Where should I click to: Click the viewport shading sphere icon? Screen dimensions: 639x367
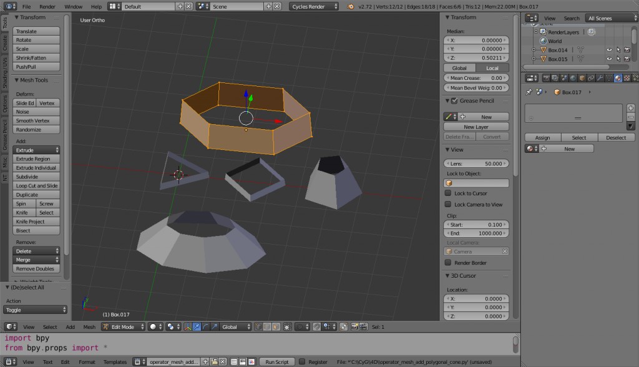pyautogui.click(x=152, y=326)
